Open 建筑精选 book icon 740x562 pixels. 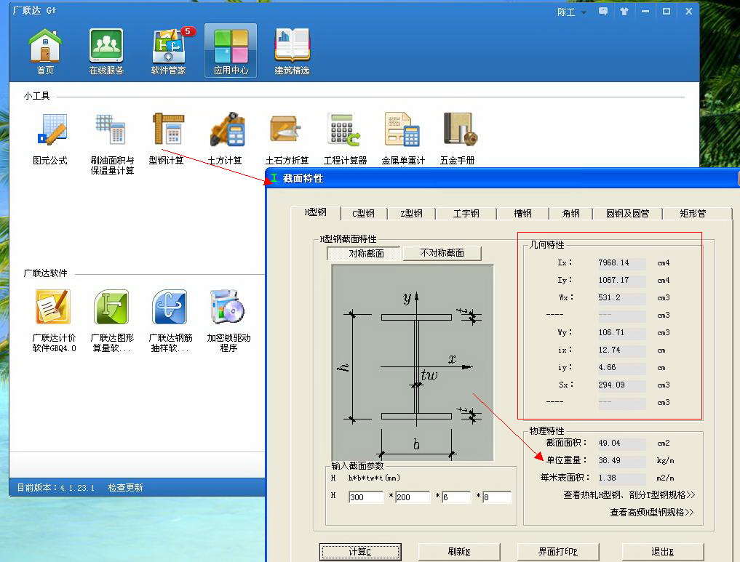[292, 52]
